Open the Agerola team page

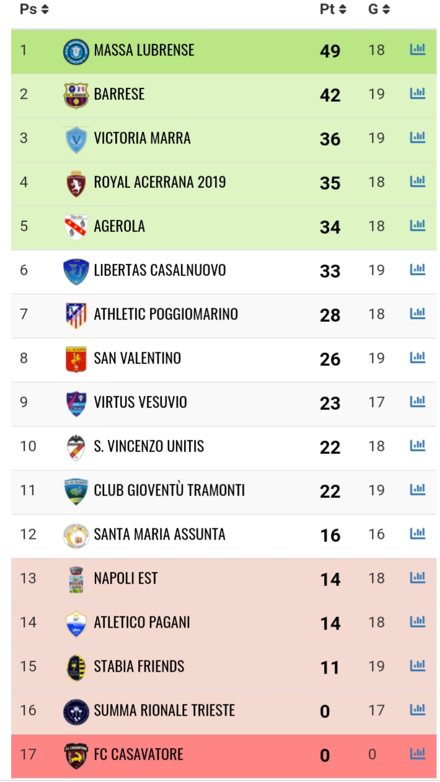point(120,226)
